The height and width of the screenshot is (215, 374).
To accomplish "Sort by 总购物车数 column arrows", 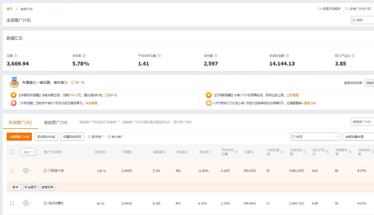I will tap(350, 152).
